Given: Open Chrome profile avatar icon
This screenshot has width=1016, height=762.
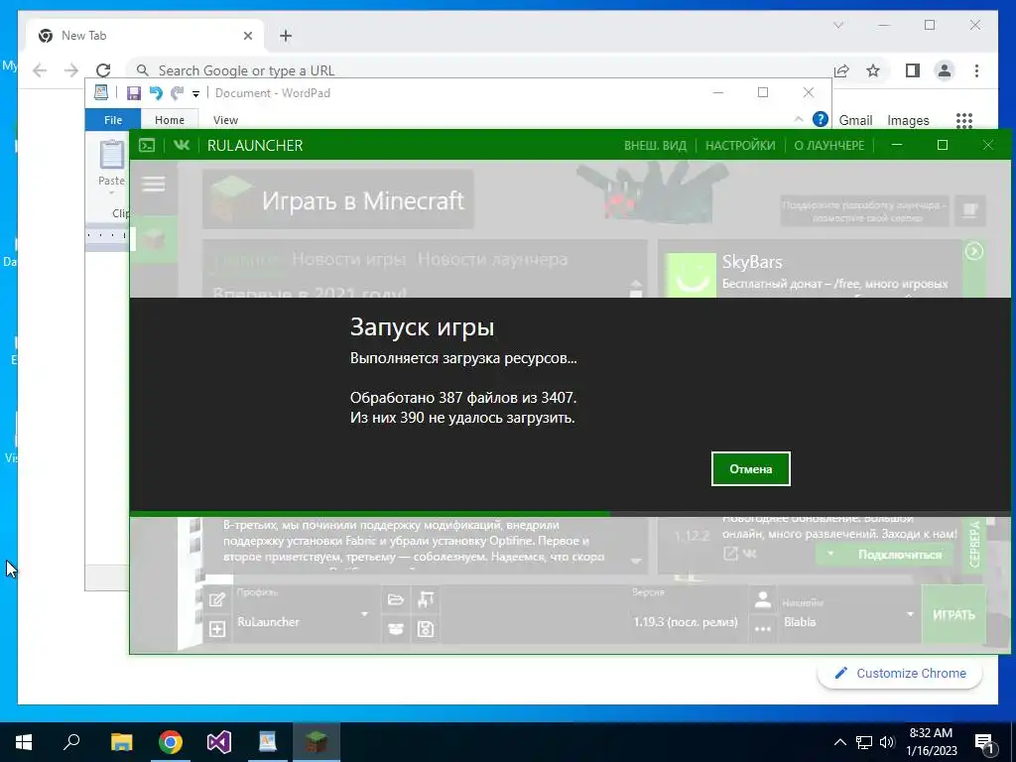Looking at the screenshot, I should [x=945, y=70].
